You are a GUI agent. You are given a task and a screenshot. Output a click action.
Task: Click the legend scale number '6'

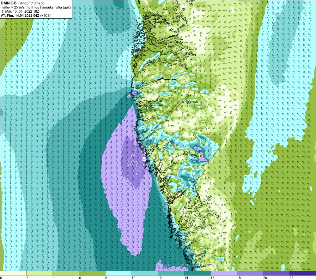[80, 278]
